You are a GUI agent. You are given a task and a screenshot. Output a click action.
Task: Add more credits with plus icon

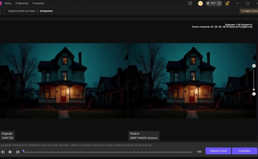219,3
